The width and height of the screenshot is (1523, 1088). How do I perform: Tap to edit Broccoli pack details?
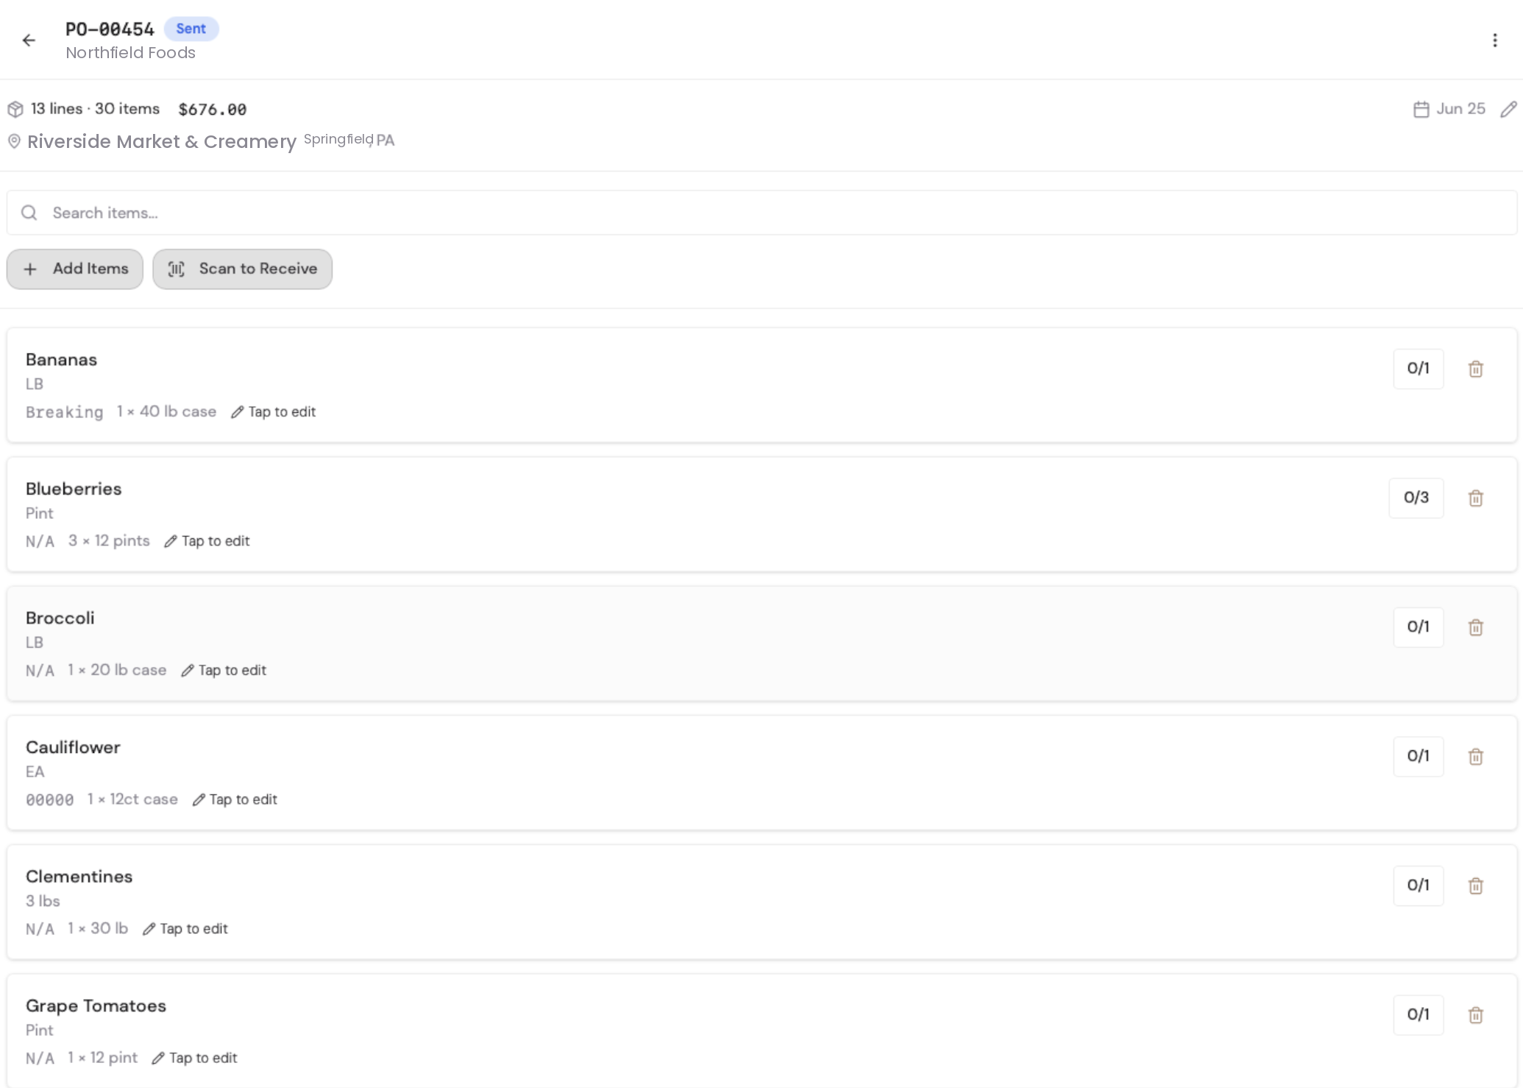point(224,670)
